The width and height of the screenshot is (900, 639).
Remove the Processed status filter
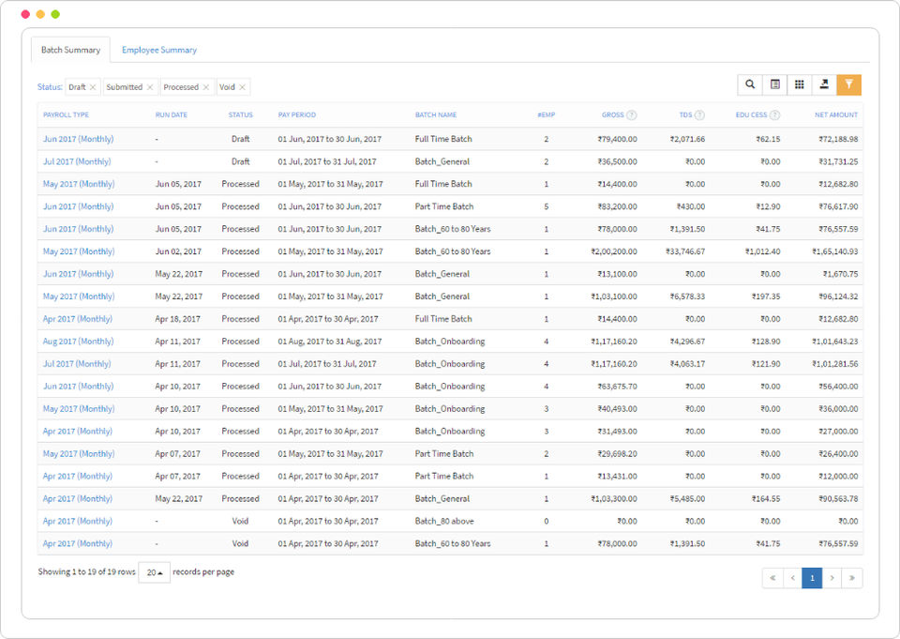[206, 87]
